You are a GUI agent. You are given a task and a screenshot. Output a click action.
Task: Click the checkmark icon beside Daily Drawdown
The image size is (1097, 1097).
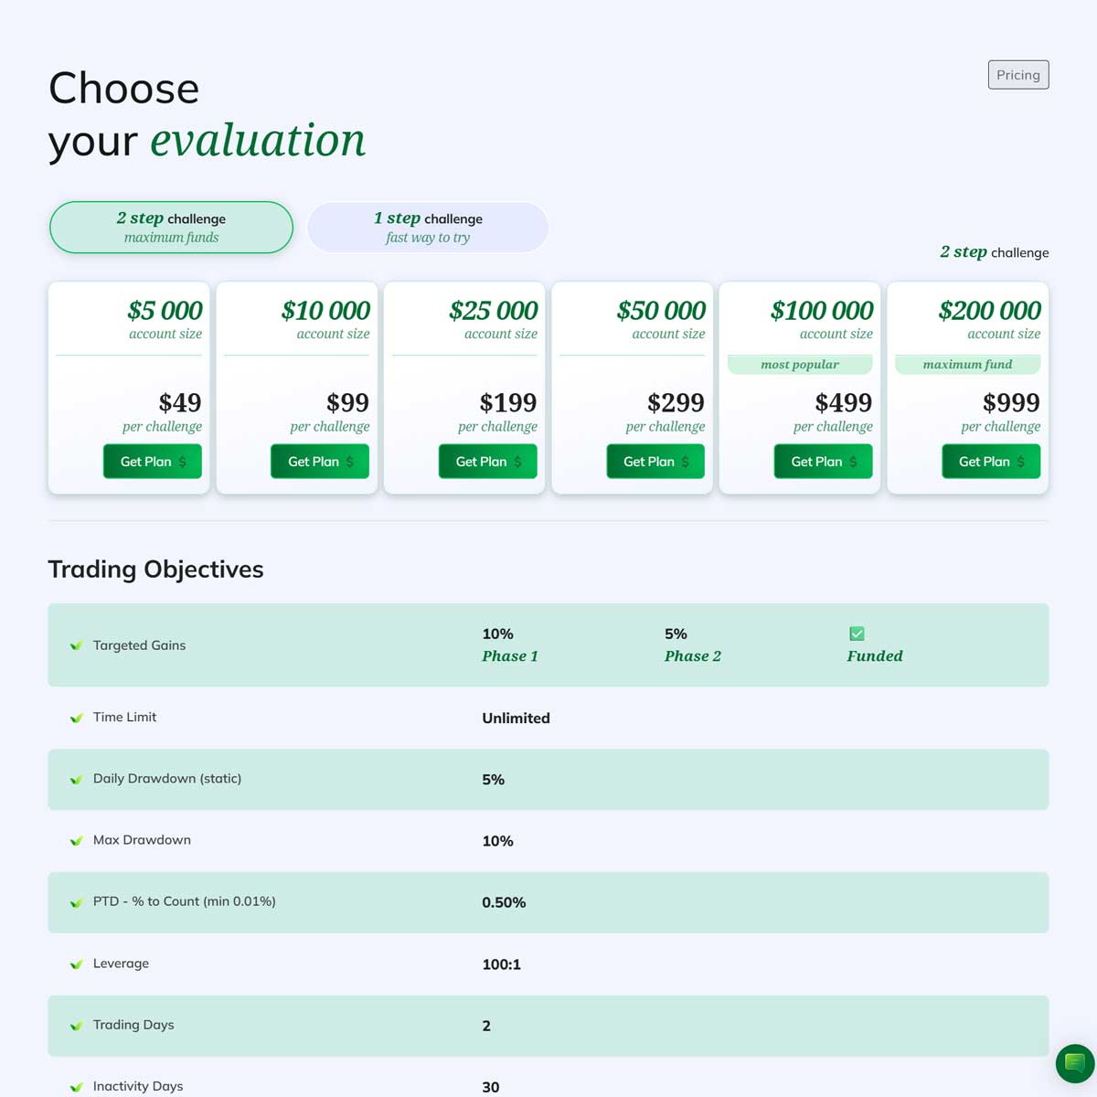coord(77,780)
